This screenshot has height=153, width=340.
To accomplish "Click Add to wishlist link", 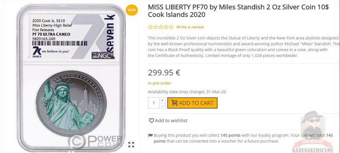I will pos(171,121).
